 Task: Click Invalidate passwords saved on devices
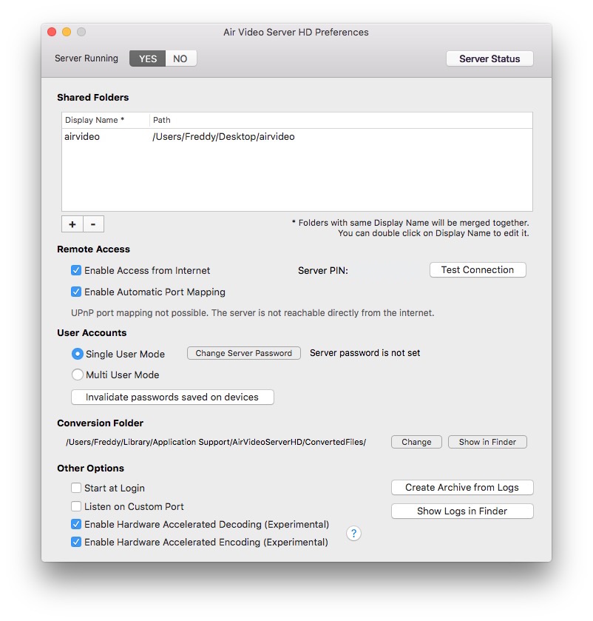click(172, 397)
